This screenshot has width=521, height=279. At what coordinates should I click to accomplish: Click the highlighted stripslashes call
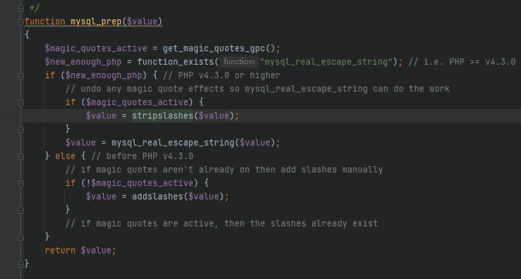click(163, 115)
